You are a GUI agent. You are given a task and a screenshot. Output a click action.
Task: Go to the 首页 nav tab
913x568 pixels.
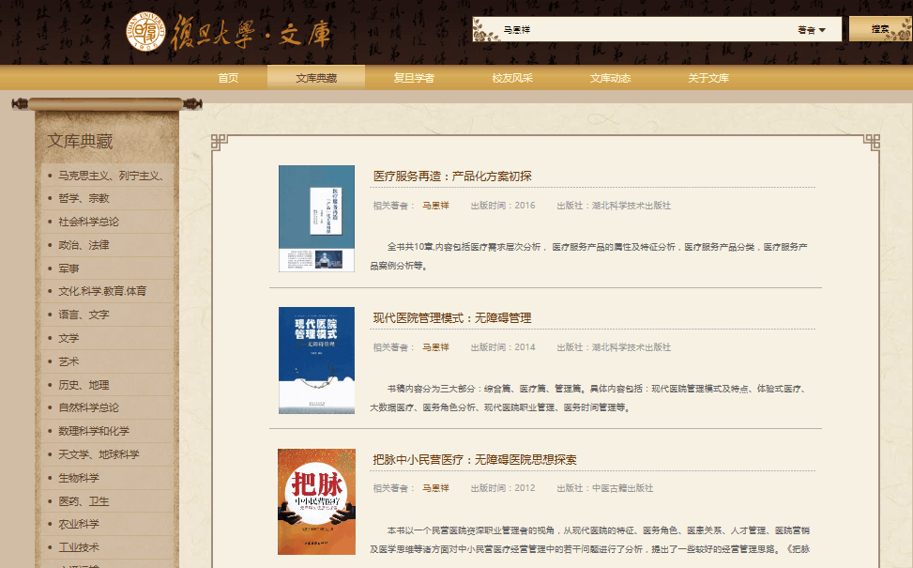tap(228, 78)
